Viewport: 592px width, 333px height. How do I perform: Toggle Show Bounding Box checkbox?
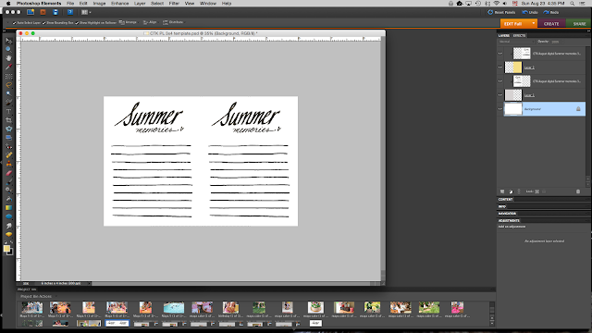tap(44, 22)
